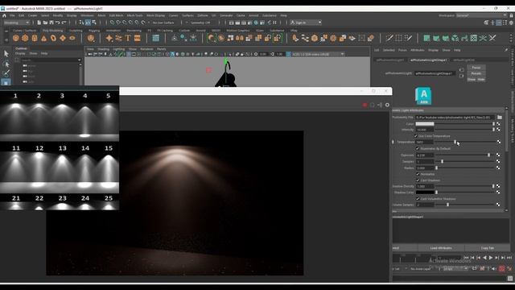Toggle the Normalize checkbox
The width and height of the screenshot is (515, 290).
click(x=418, y=174)
